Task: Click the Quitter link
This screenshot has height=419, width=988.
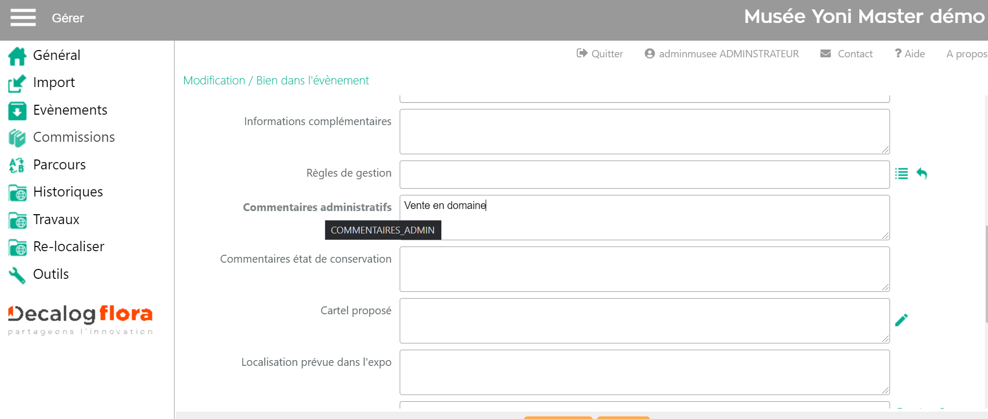Action: [600, 54]
